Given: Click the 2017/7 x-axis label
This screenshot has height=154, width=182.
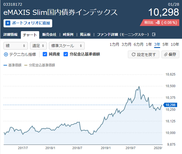Looking at the screenshot, I should (x=23, y=148).
